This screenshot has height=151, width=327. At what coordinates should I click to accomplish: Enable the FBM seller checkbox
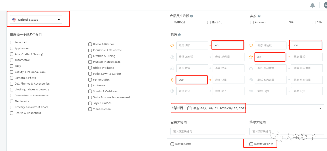pos(314,22)
